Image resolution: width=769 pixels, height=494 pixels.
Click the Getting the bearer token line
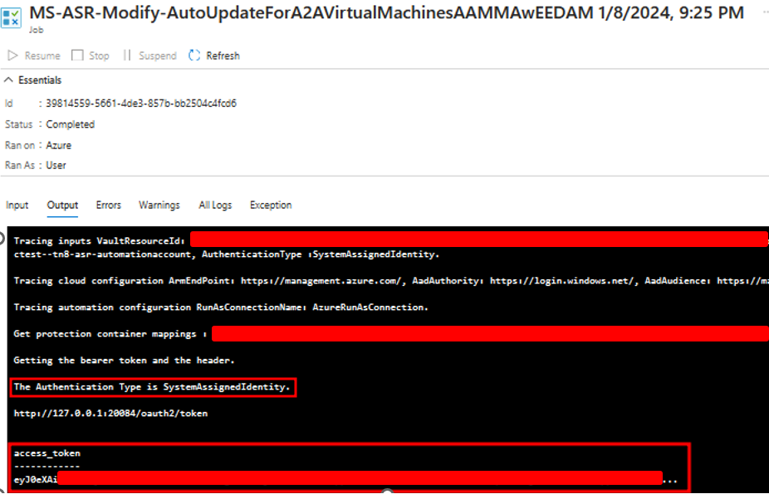click(124, 361)
